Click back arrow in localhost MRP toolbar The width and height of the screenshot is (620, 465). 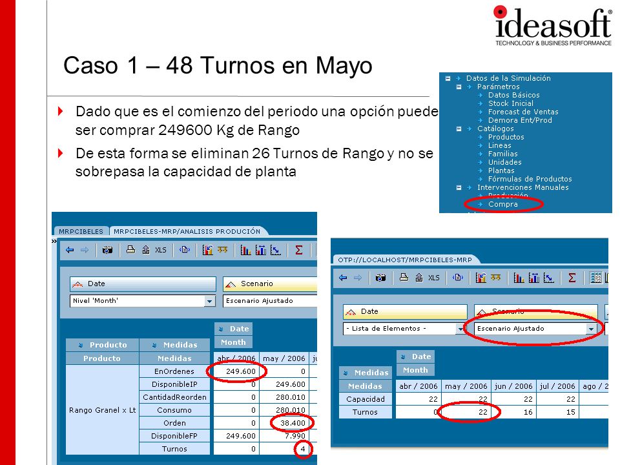click(343, 278)
